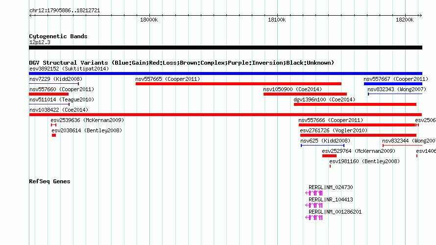436x245 pixels.
Task: Click the esv1981160 (Bentley2008) label
Action: click(x=364, y=161)
